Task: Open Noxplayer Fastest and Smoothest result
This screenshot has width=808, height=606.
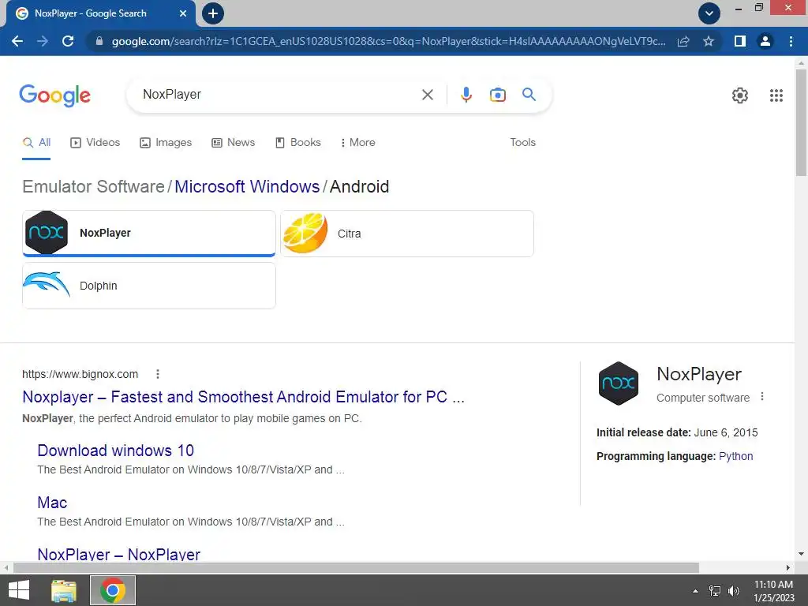Action: click(x=243, y=397)
